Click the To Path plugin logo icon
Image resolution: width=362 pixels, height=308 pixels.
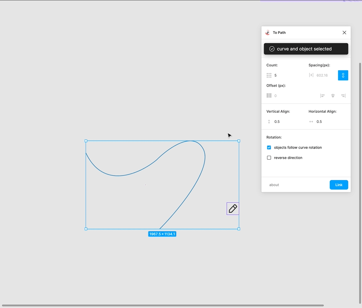point(268,32)
